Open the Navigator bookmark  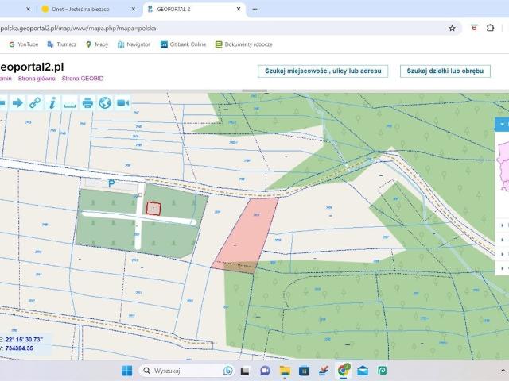134,44
